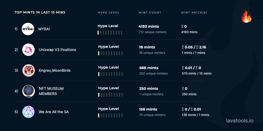Click Engrav_MoonBirds hype level meter
The image size is (263, 131).
110,74
